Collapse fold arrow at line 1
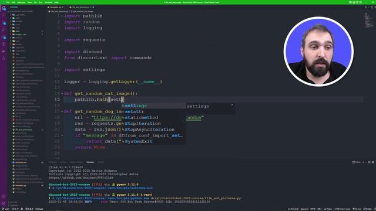This screenshot has width=376, height=211. tap(62, 16)
